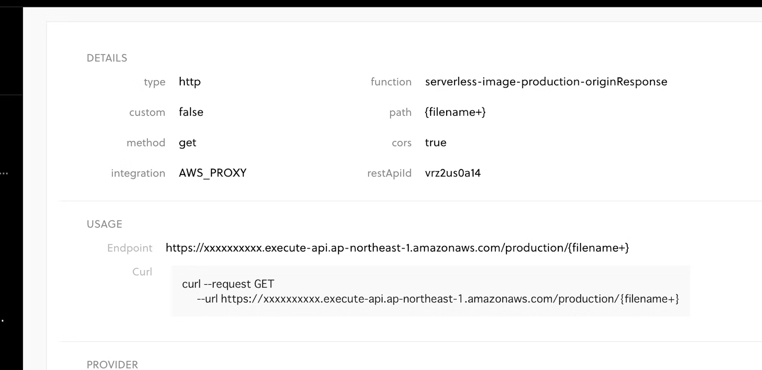The image size is (762, 370).
Task: Click the restApiId value vrz2us0a14
Action: 453,173
